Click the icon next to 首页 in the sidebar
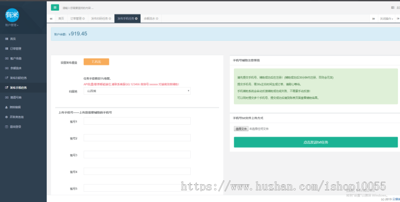The height and width of the screenshot is (202, 400). [7, 39]
